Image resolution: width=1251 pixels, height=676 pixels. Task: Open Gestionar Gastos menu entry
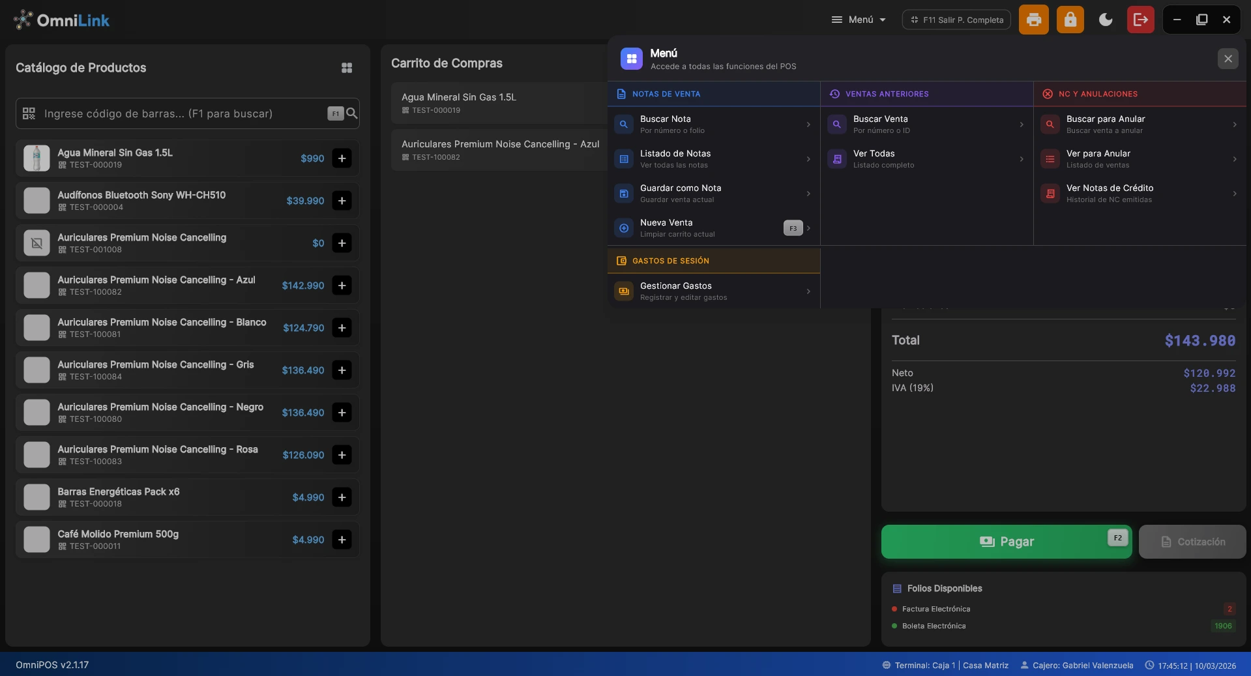[x=713, y=291]
